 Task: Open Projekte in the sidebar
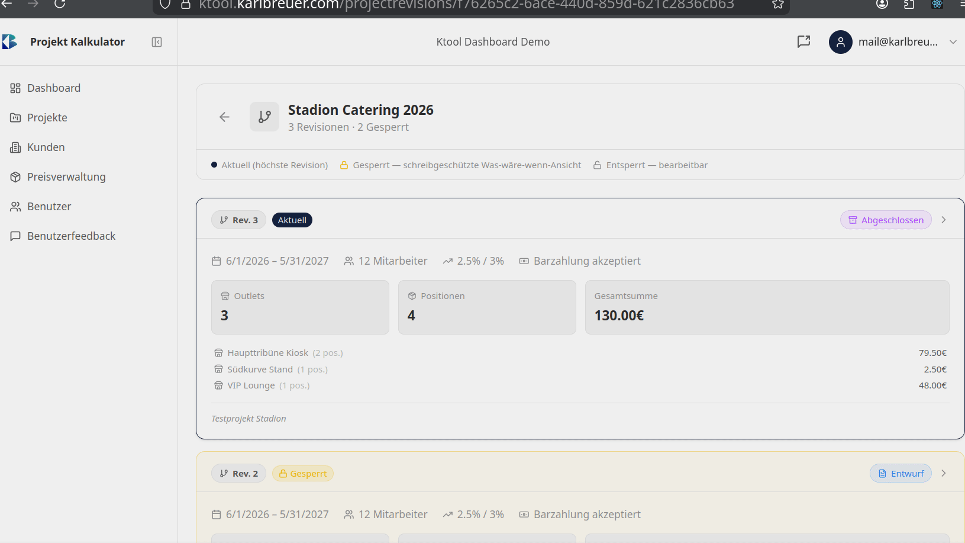point(47,118)
